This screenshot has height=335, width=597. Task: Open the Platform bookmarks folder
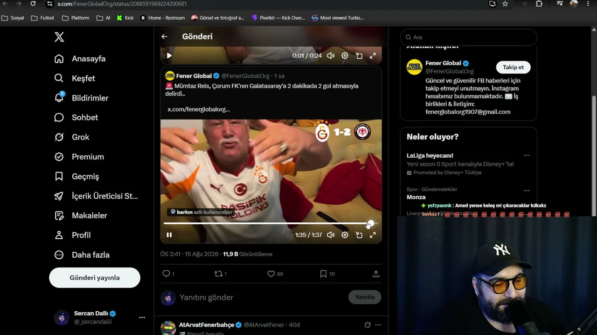point(76,18)
